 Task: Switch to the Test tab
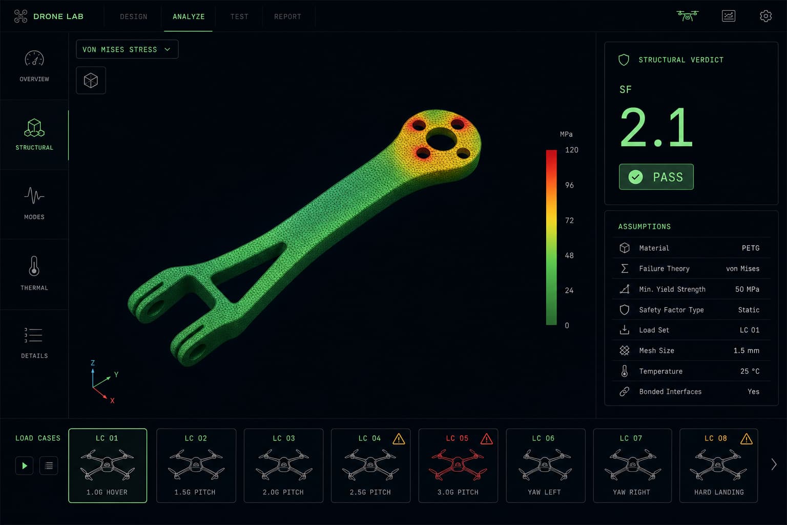pos(239,16)
